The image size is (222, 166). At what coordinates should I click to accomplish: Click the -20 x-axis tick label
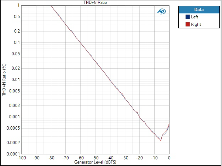click(140, 158)
